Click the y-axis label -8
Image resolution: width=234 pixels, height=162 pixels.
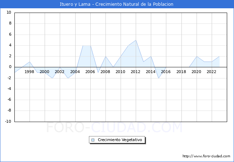click(9, 111)
